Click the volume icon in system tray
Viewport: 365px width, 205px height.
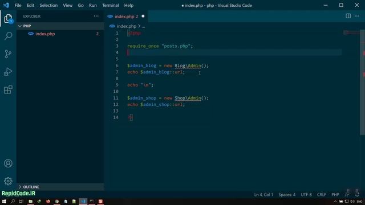(x=352, y=202)
